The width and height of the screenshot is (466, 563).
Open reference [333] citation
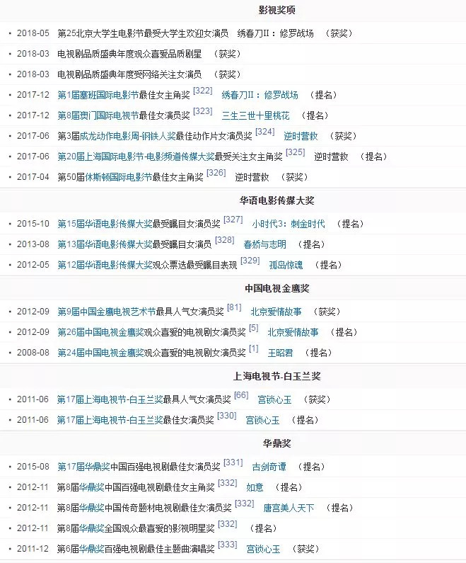click(x=228, y=545)
